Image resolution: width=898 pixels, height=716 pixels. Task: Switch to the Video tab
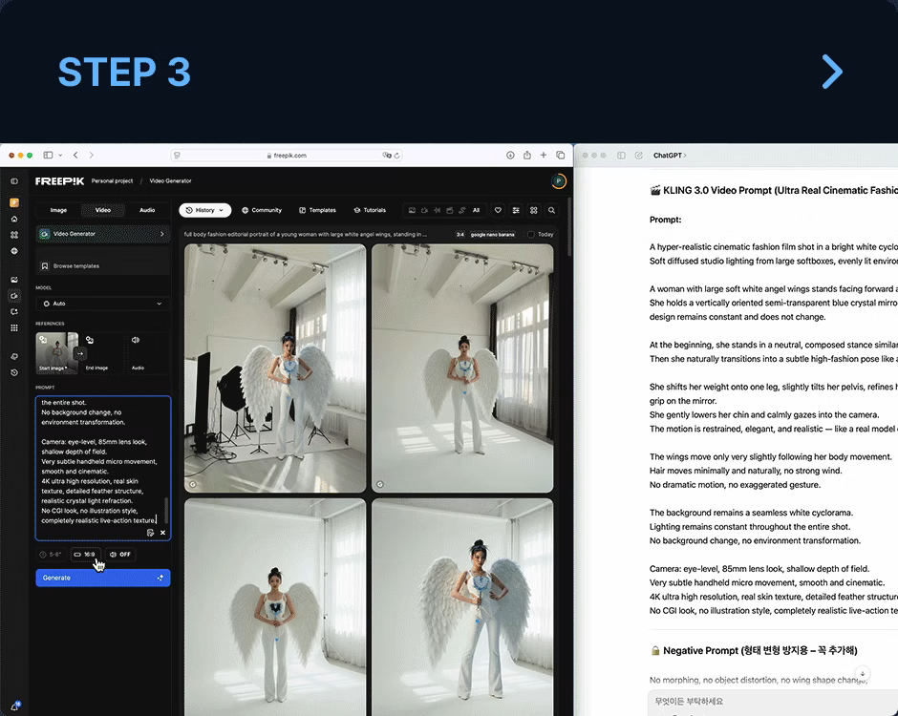click(x=103, y=210)
